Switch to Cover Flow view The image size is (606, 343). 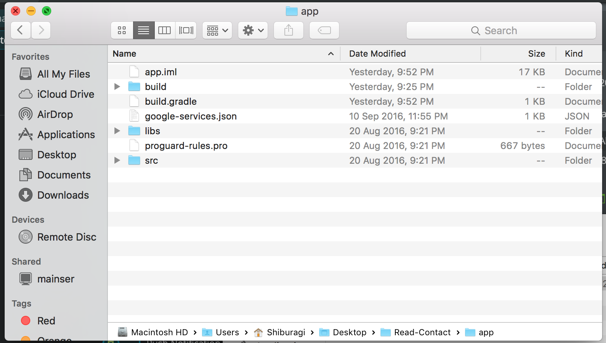186,30
